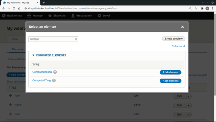Click the Shortcuts star icon
Image resolution: width=216 pixels, height=122 pixels.
tap(50, 16)
